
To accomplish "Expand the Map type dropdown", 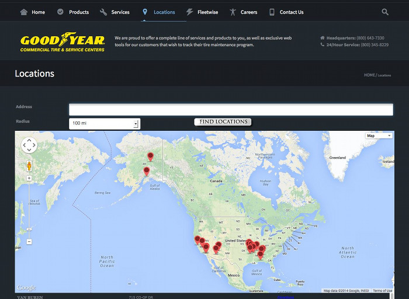I will pyautogui.click(x=379, y=135).
